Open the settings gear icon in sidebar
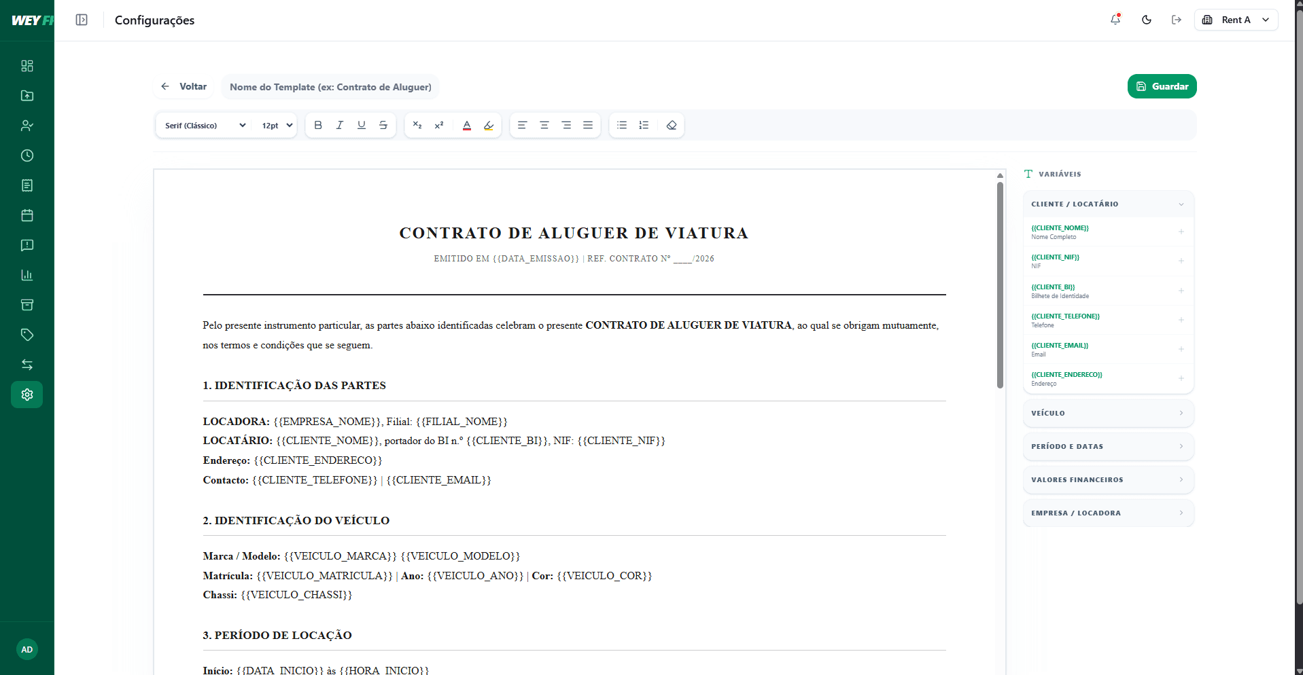This screenshot has height=675, width=1303. [x=27, y=395]
